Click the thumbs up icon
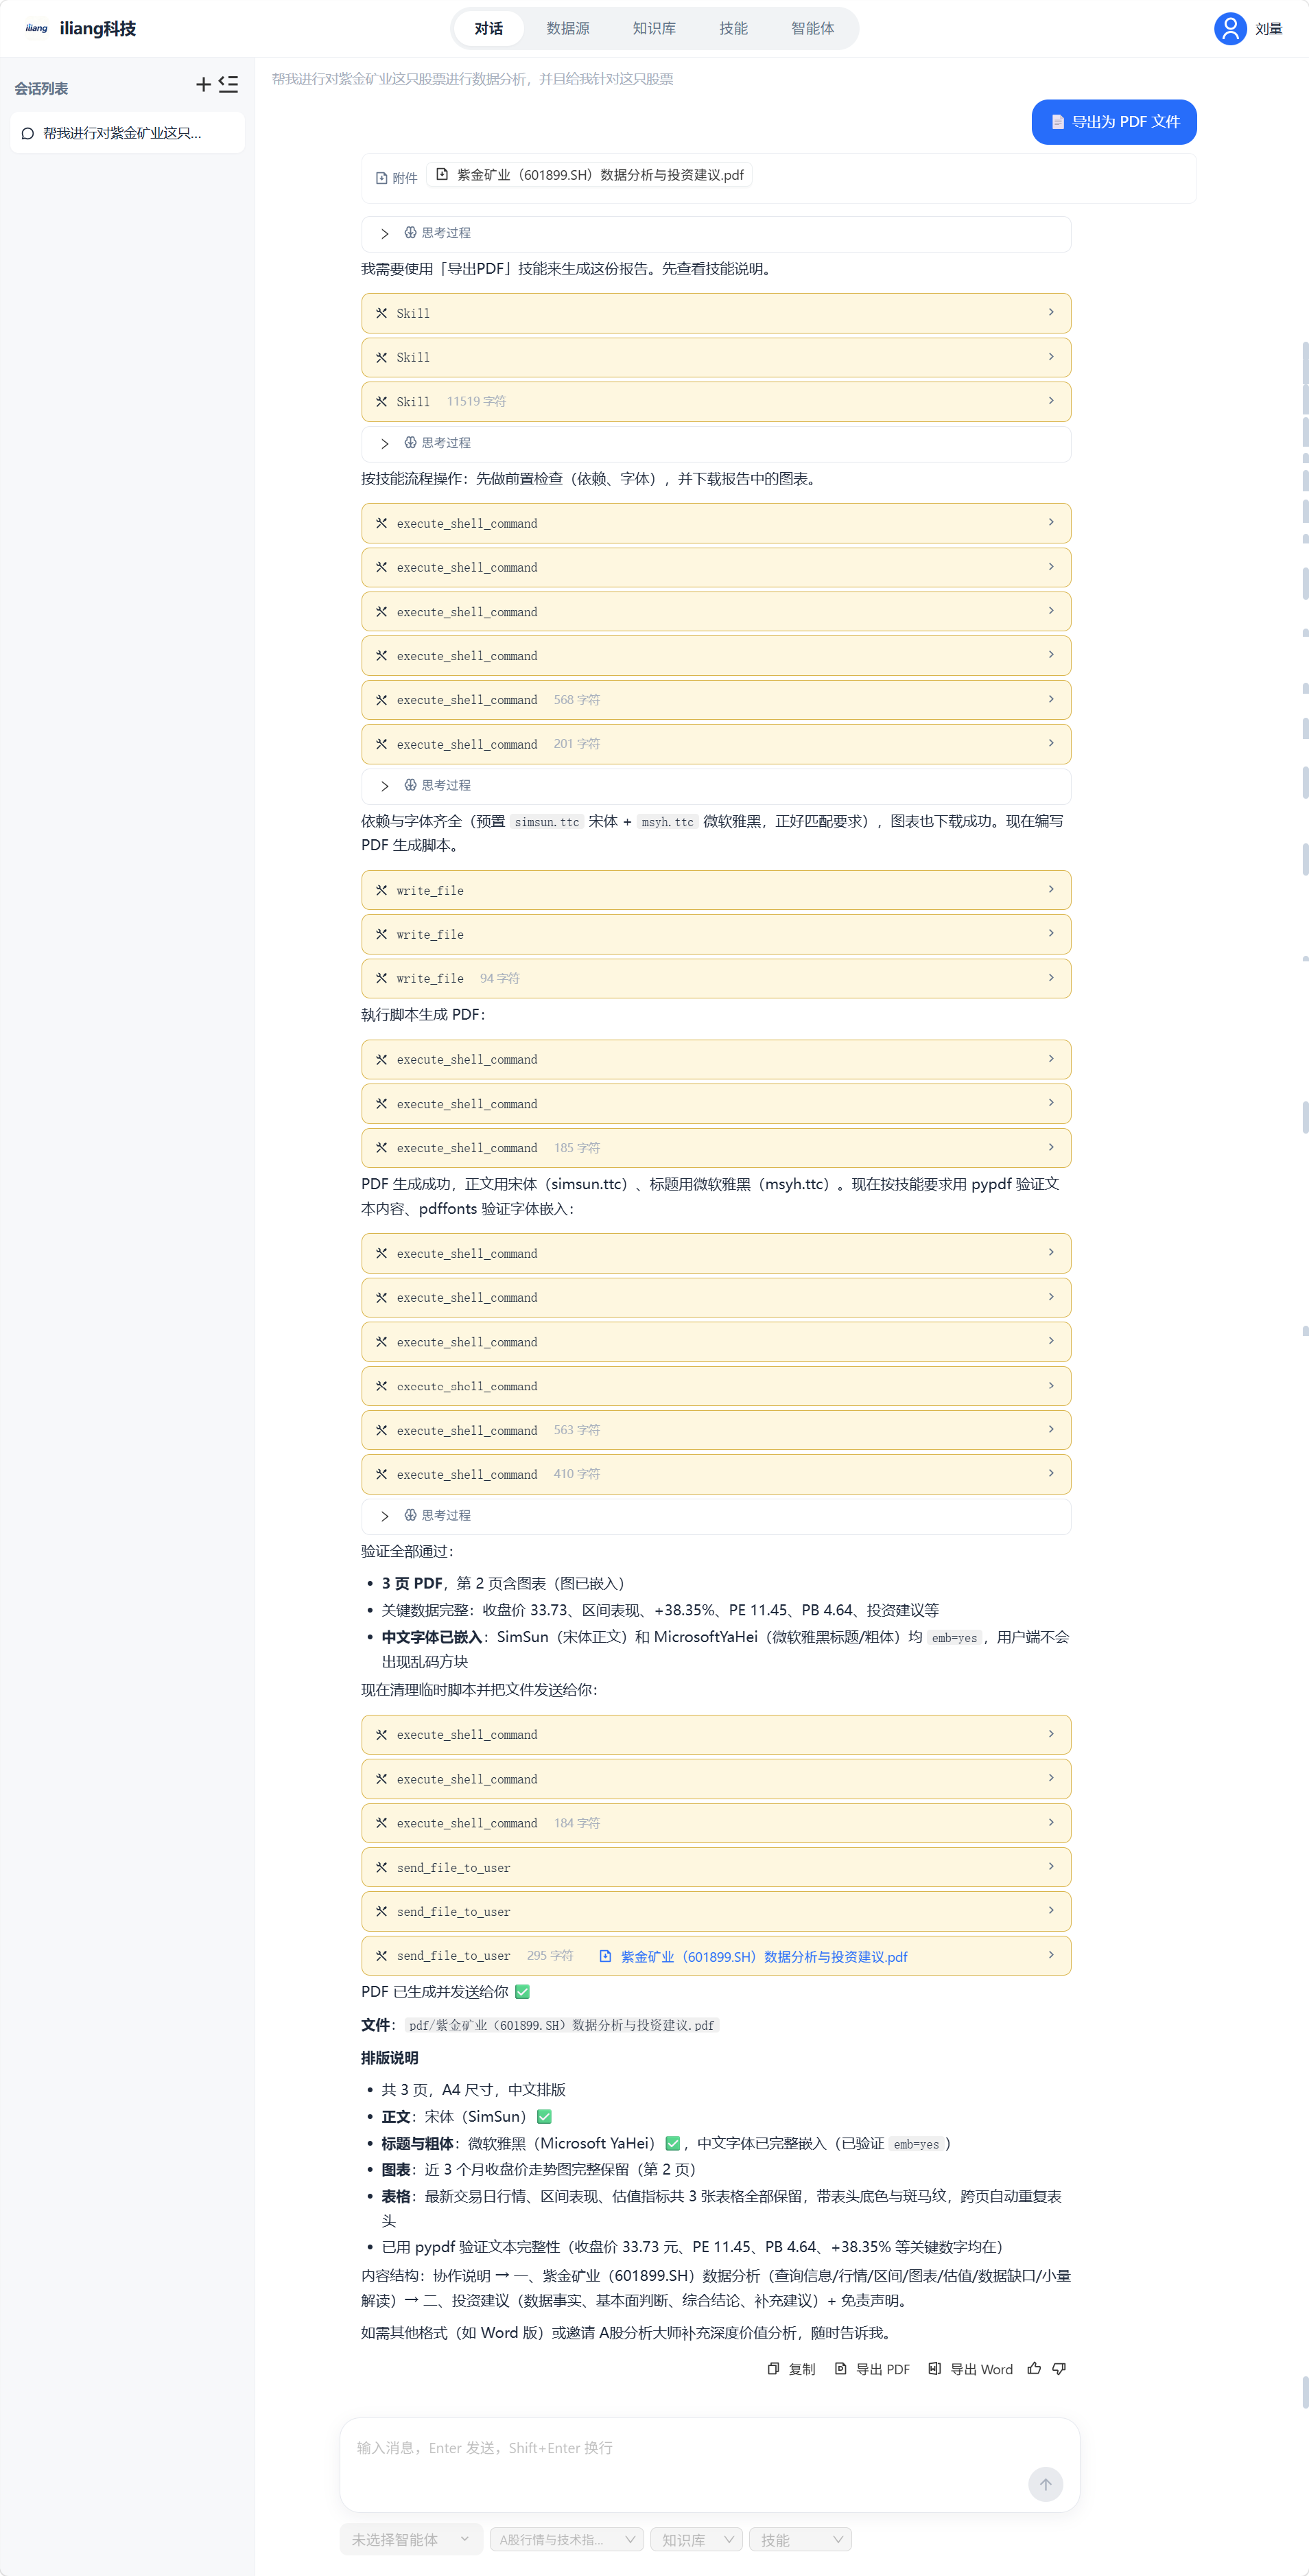Screen dimensions: 1309x2576 pyautogui.click(x=1034, y=2368)
